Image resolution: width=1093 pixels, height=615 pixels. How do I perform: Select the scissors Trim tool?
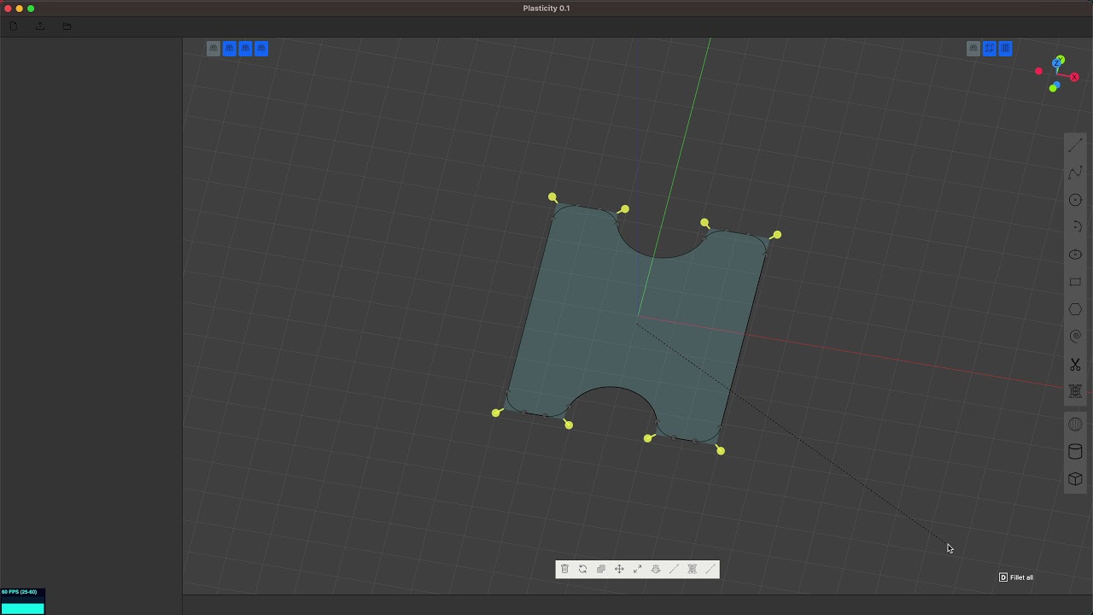point(1075,365)
